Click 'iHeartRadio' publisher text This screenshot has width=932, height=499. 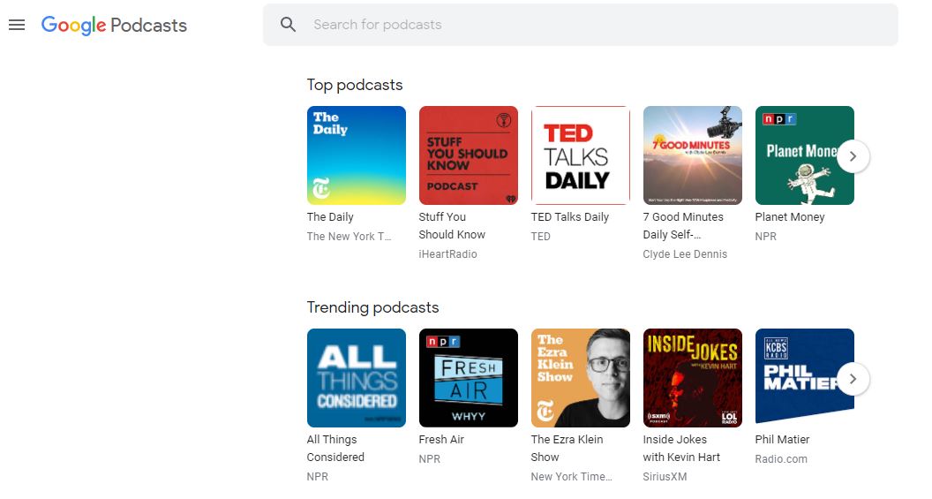click(x=447, y=254)
